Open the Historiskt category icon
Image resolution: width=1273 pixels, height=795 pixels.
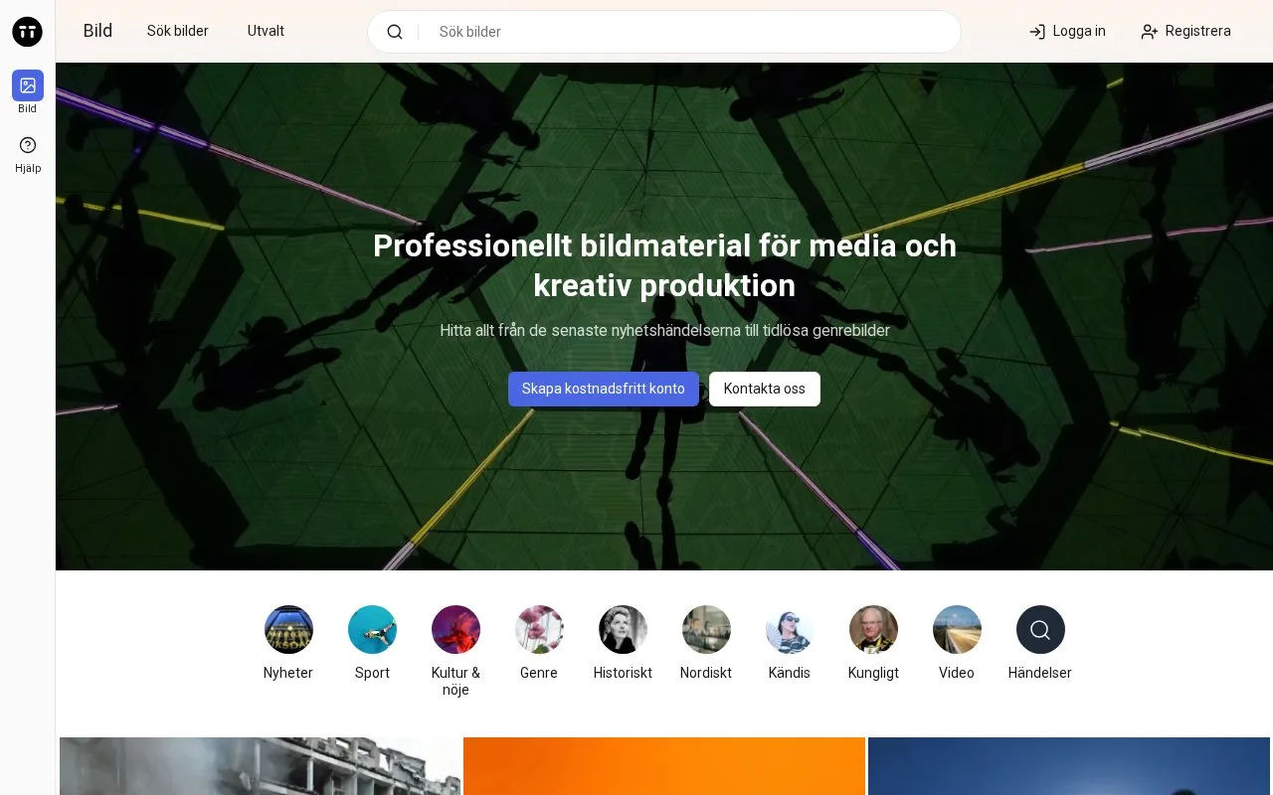pyautogui.click(x=623, y=630)
